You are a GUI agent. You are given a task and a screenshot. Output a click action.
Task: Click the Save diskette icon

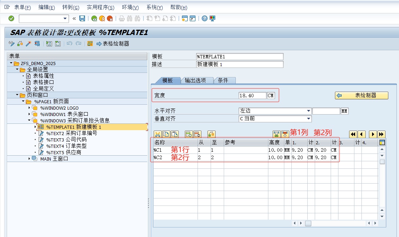coord(82,18)
